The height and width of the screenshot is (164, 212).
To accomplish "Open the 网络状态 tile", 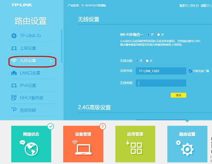I will [31, 144].
